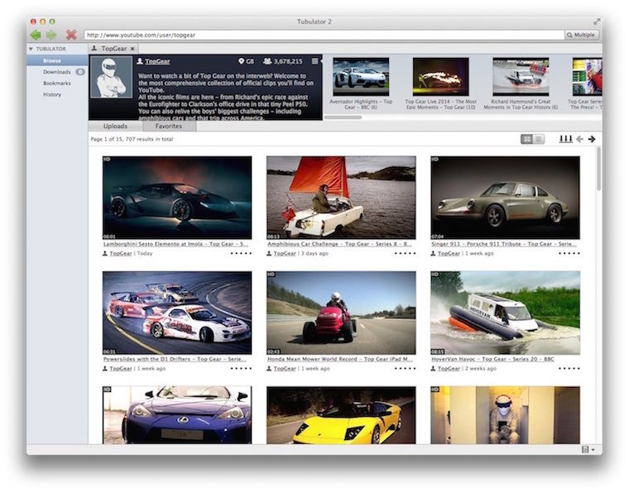The image size is (629, 492).
Task: Open the status bar dropdown at bottom right
Action: (x=588, y=450)
